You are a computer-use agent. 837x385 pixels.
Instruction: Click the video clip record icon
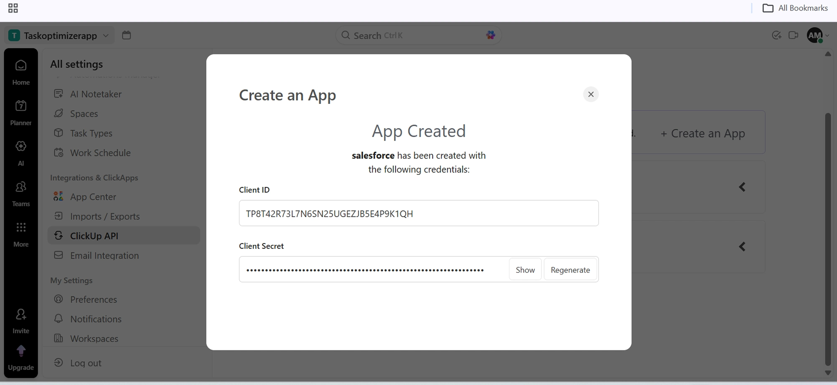[793, 35]
